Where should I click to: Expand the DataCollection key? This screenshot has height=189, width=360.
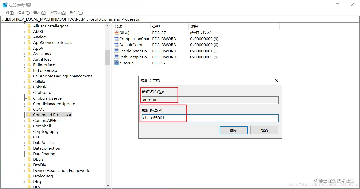pos(25,148)
